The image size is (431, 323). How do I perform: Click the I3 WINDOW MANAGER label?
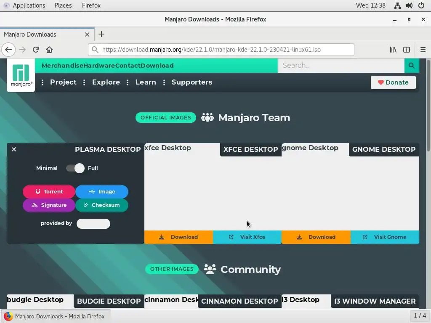tap(375, 301)
